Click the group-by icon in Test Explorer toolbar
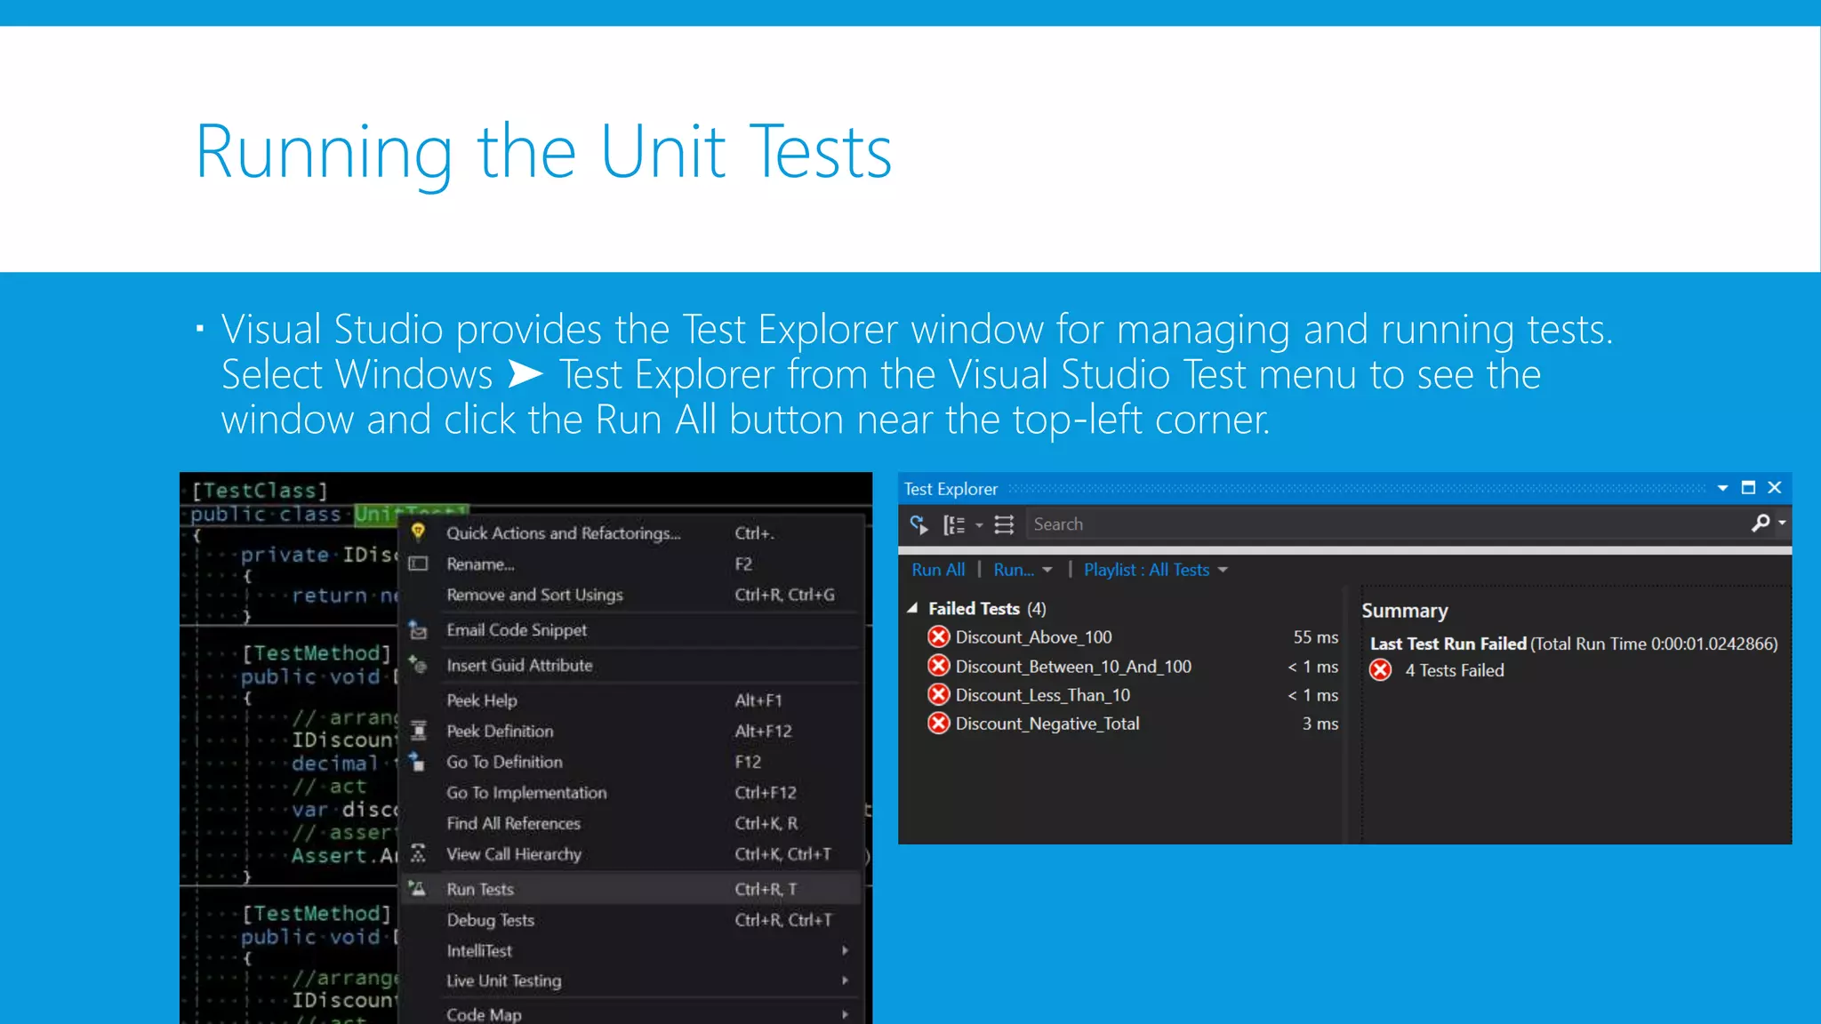This screenshot has height=1024, width=1821. tap(954, 524)
